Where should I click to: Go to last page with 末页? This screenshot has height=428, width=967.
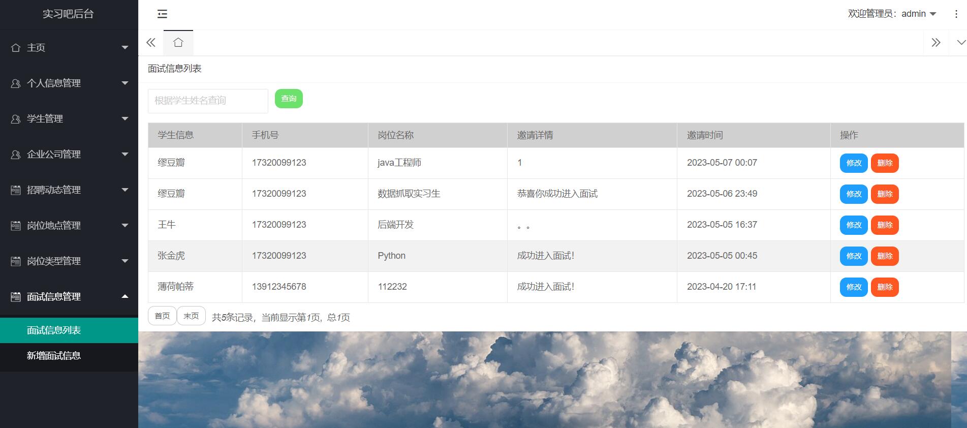pos(191,316)
